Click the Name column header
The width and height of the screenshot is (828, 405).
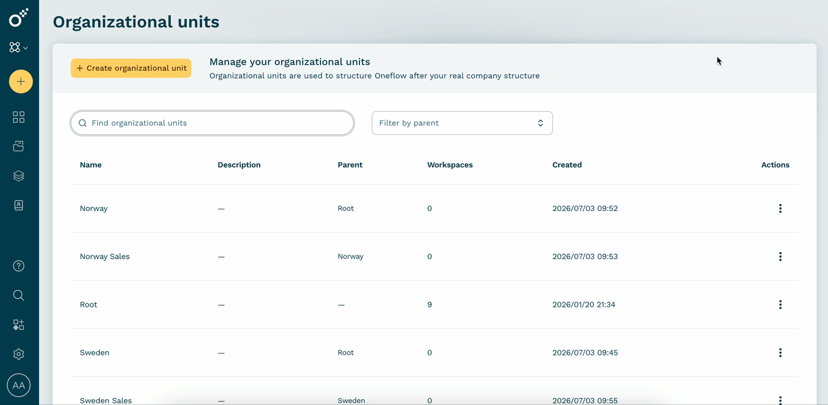click(90, 165)
